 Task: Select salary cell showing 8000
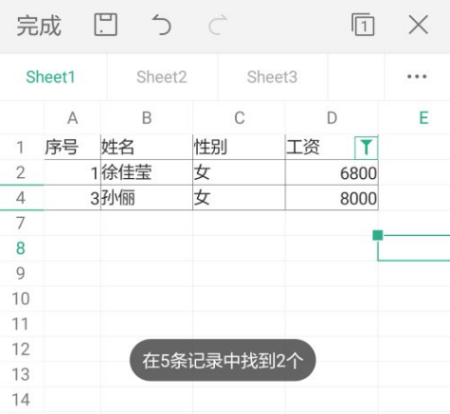tap(332, 198)
